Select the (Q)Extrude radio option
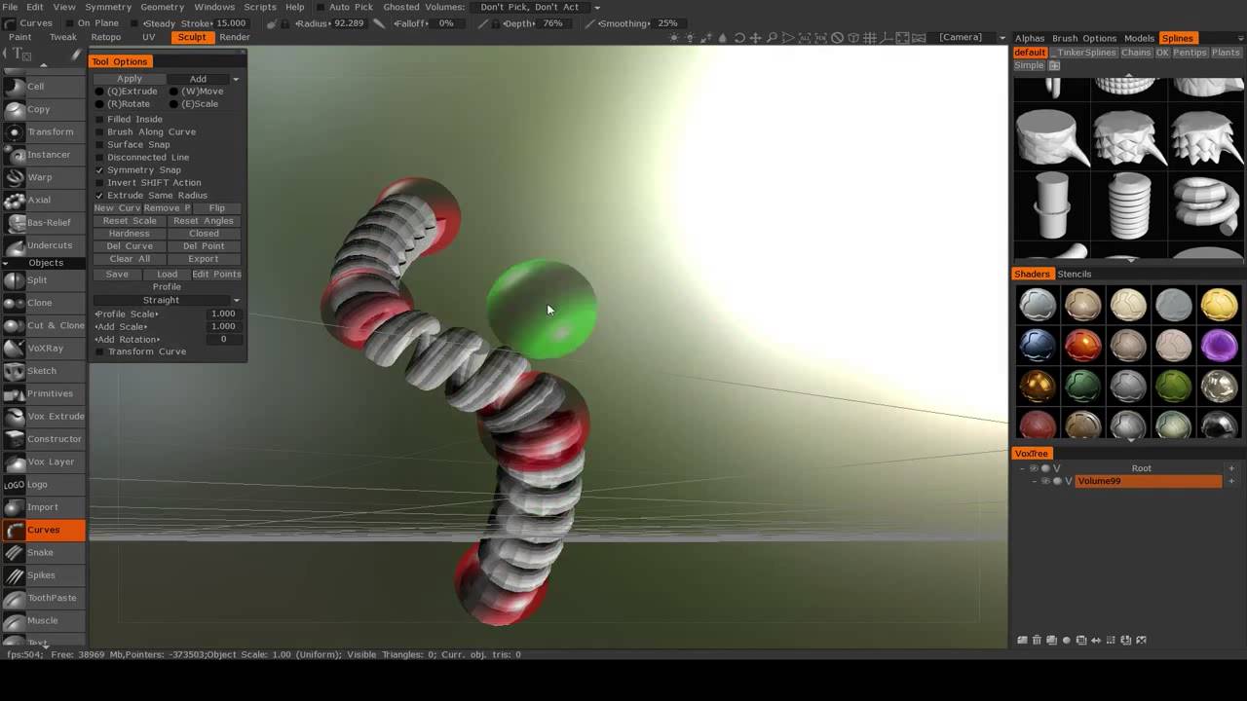The width and height of the screenshot is (1247, 701). click(x=99, y=92)
